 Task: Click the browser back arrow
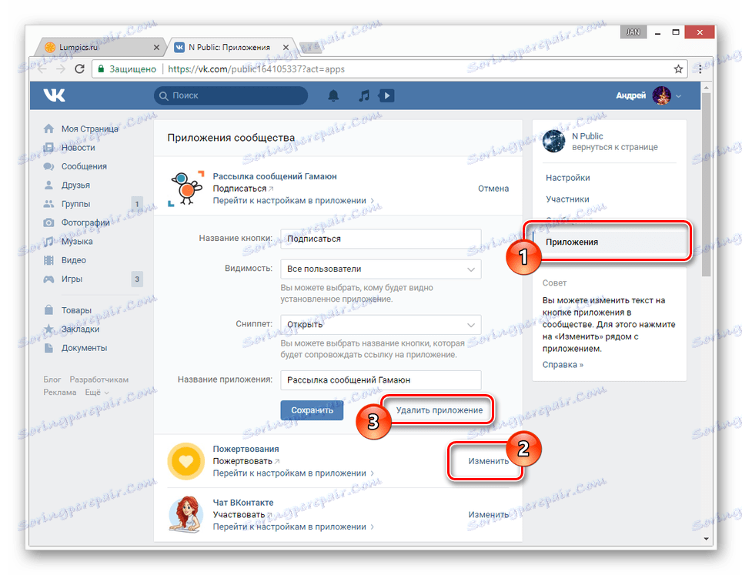coord(42,69)
